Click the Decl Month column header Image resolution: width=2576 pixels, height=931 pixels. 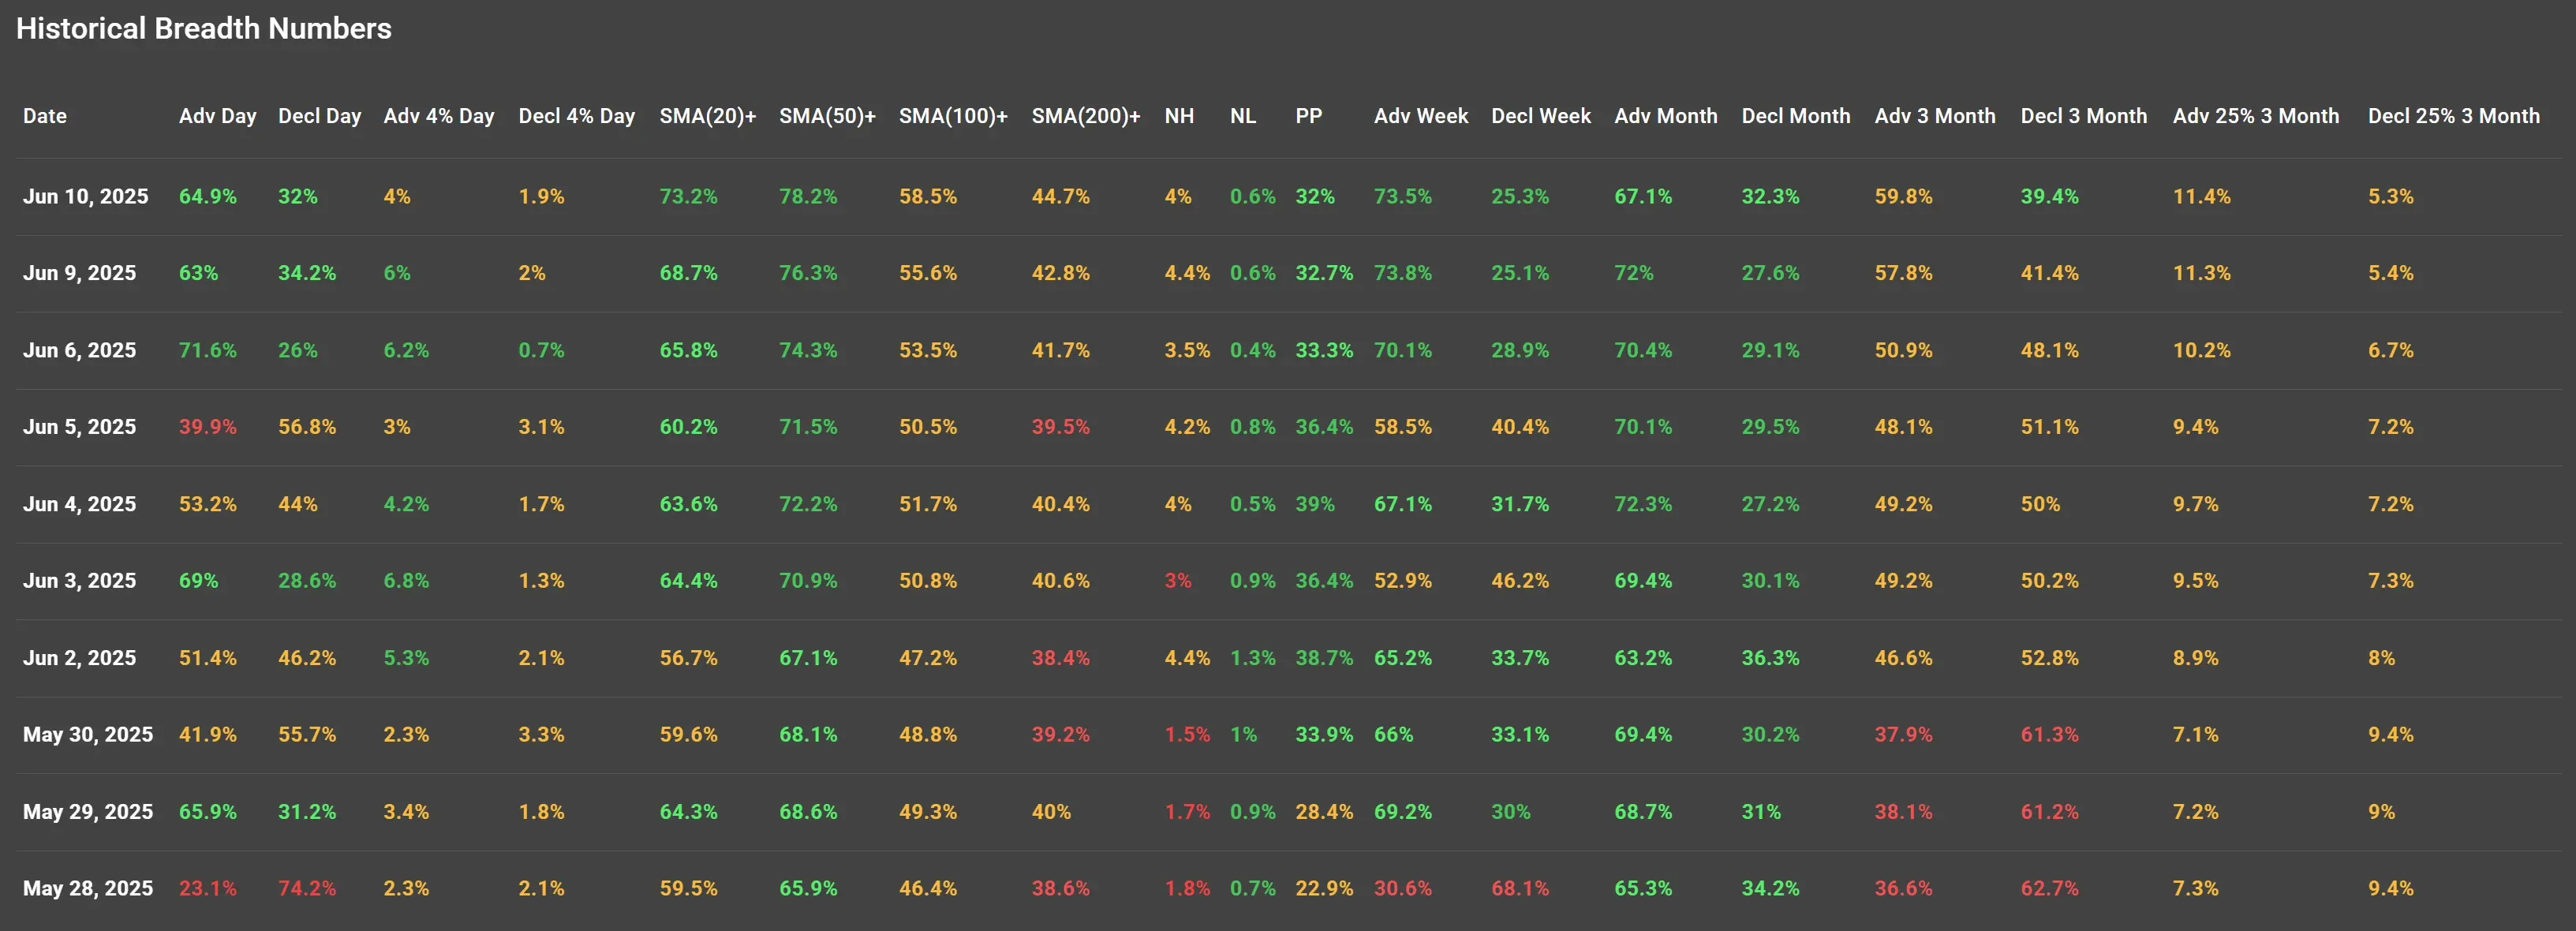(1795, 116)
